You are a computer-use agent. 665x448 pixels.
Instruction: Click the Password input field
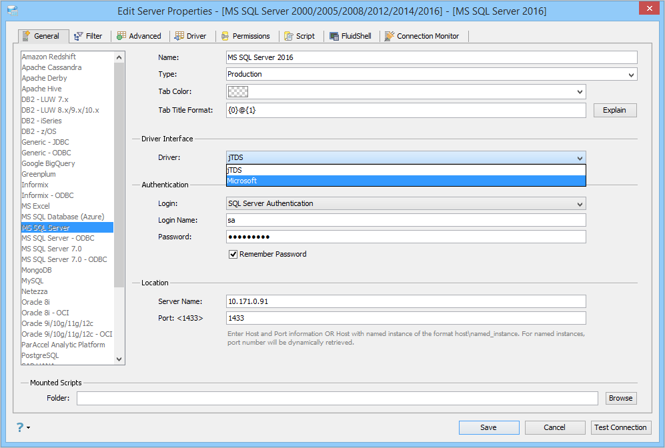click(400, 237)
